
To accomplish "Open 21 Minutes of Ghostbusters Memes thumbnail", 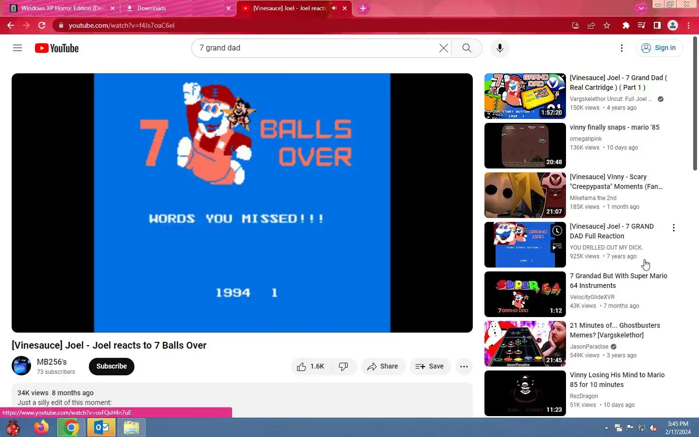I will point(525,344).
